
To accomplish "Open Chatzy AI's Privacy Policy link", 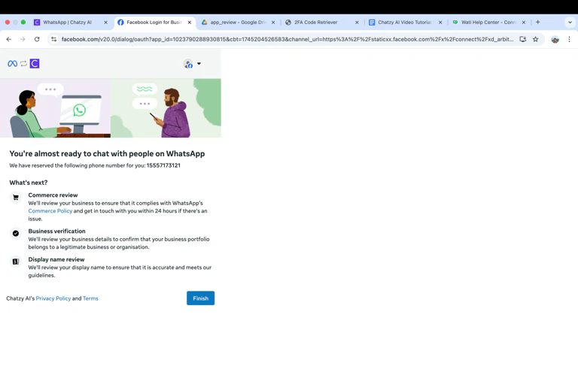I will (53, 298).
